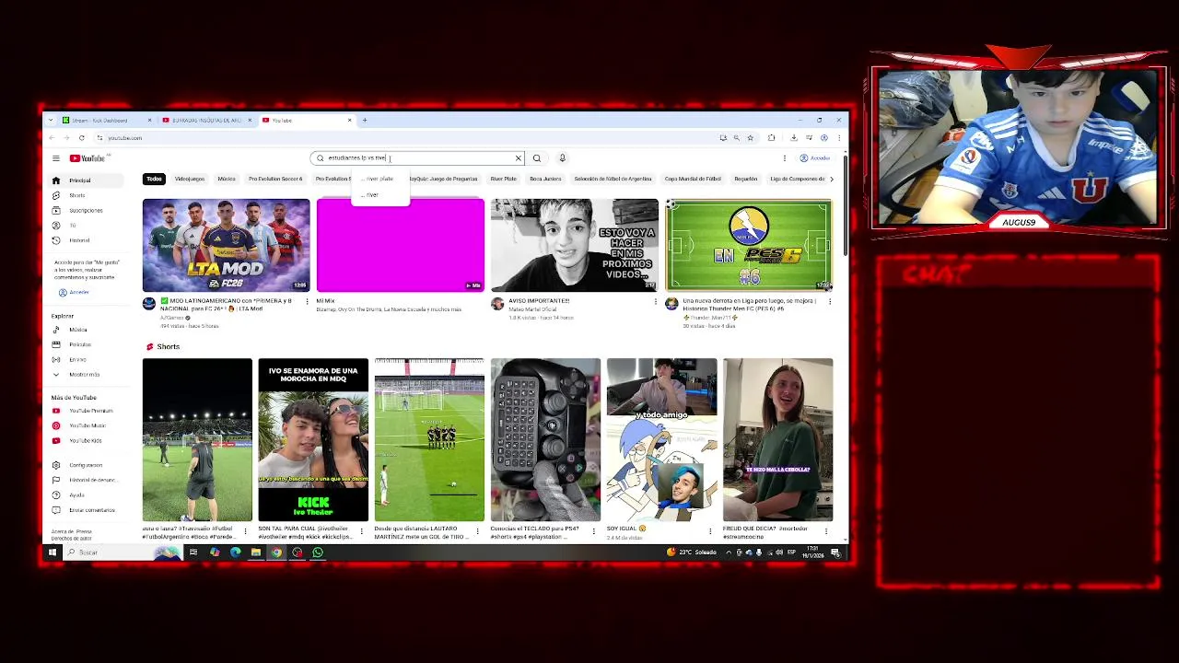Open the Chrome three-dot menu
Image resolution: width=1179 pixels, height=663 pixels.
(x=838, y=138)
